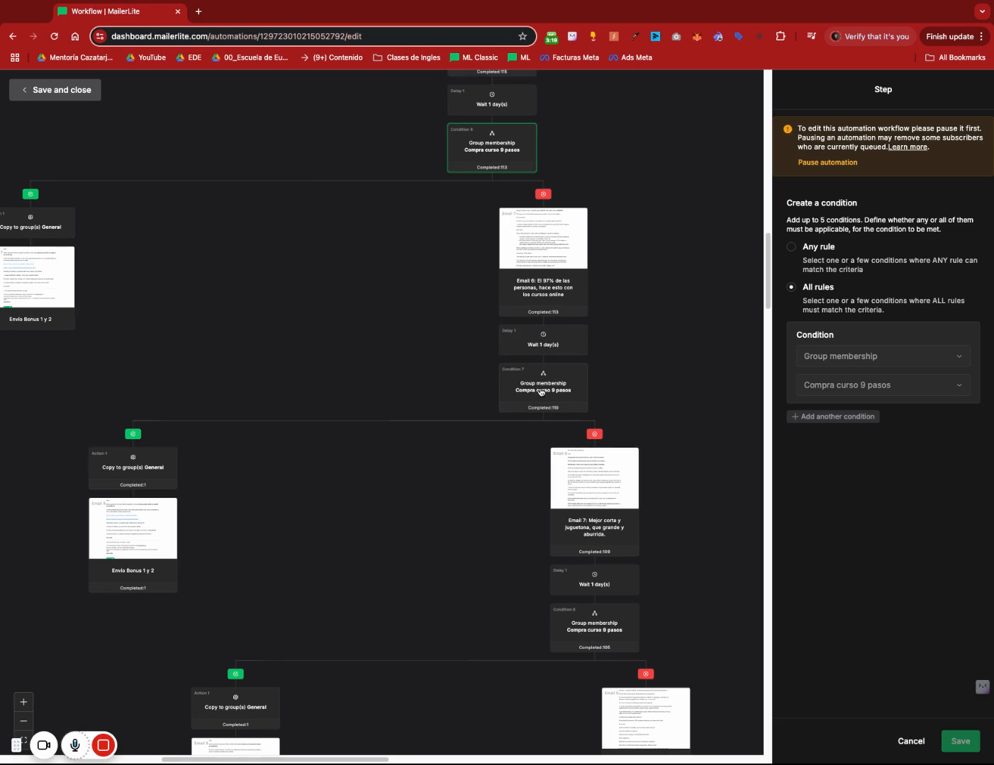Image resolution: width=994 pixels, height=765 pixels.
Task: Open the green timer extension showing 3:19
Action: [x=551, y=36]
